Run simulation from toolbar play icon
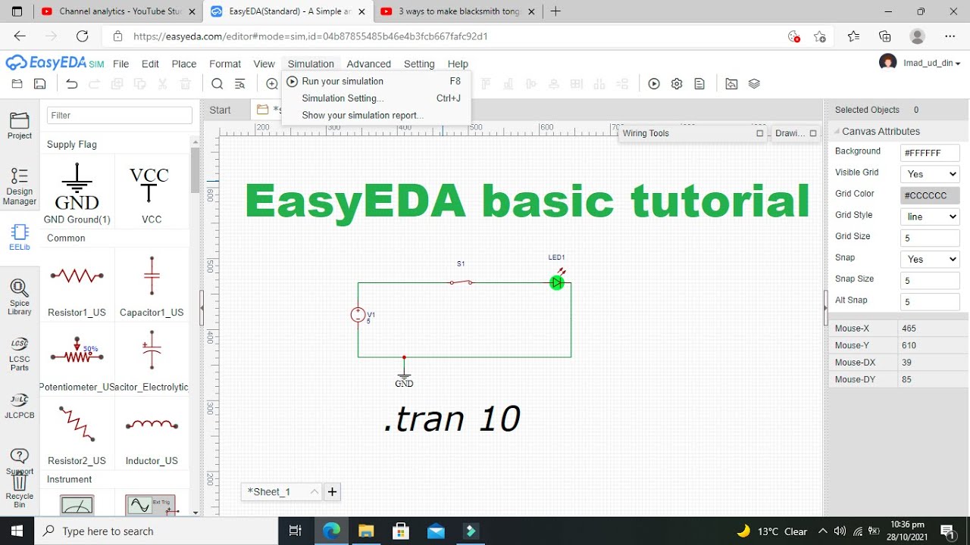 654,84
